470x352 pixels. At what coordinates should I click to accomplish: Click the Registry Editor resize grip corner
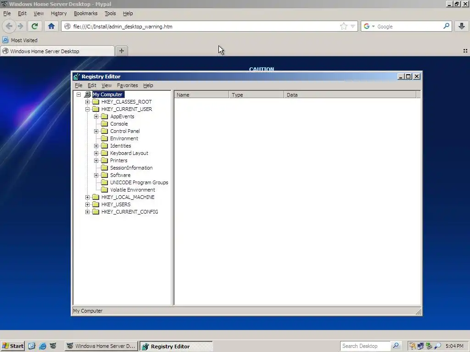point(419,312)
